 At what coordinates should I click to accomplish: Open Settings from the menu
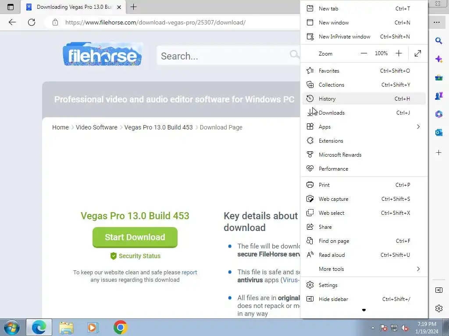tap(363, 285)
